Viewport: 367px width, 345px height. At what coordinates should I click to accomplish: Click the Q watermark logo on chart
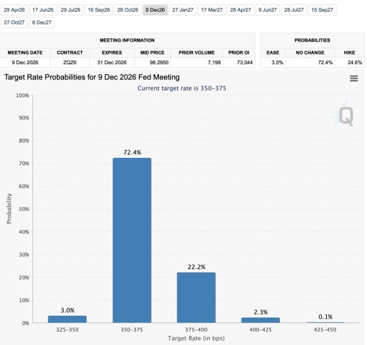(x=346, y=116)
